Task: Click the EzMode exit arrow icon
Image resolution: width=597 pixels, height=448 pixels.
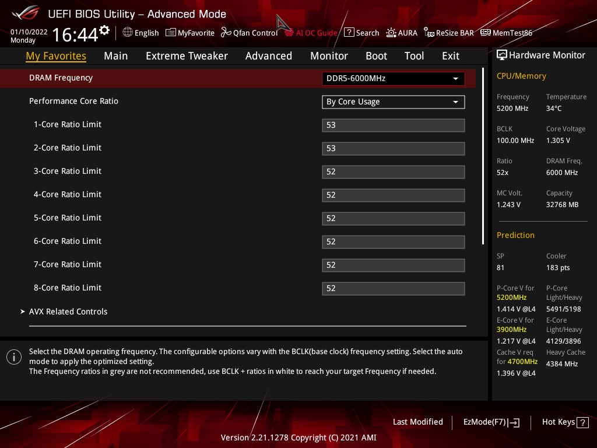Action: [514, 422]
